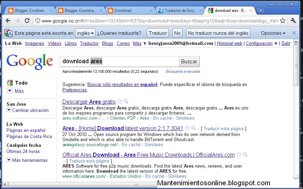Bookmark page using the address bar star
This screenshot has width=303, height=189.
(x=283, y=21)
